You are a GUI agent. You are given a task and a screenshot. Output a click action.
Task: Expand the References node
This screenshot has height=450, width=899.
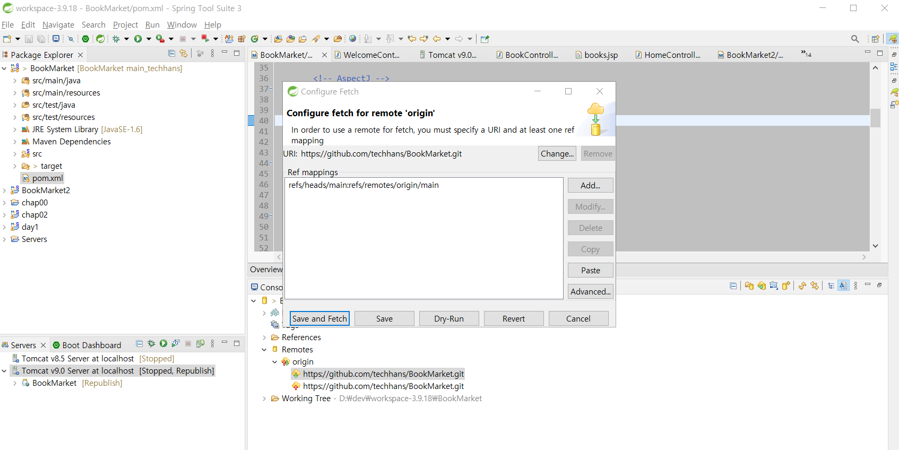(264, 337)
